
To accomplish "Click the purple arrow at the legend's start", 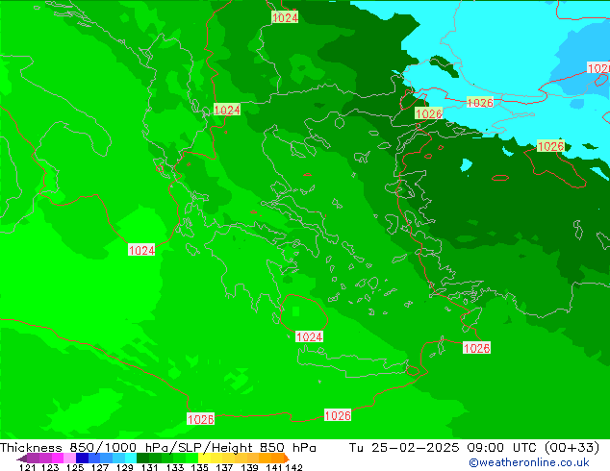I will click(x=22, y=459).
